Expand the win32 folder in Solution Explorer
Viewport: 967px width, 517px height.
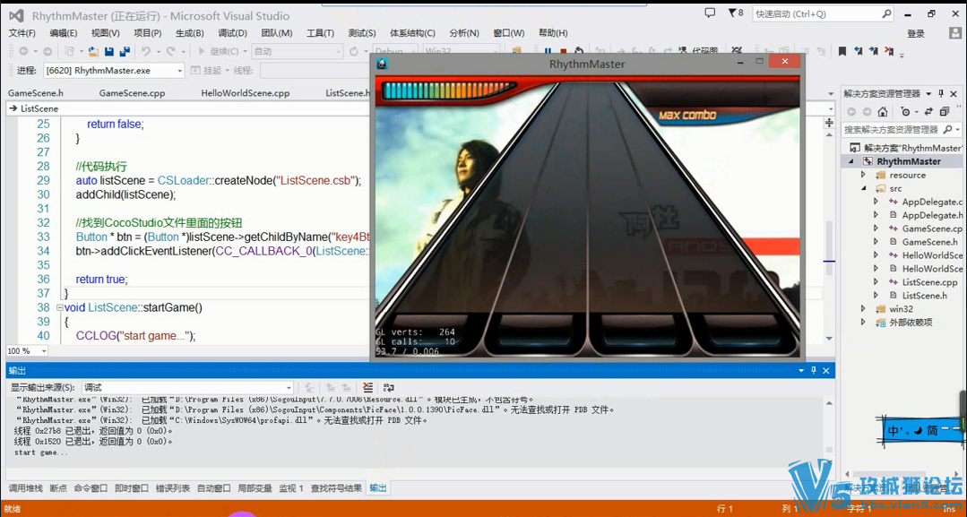coord(863,309)
